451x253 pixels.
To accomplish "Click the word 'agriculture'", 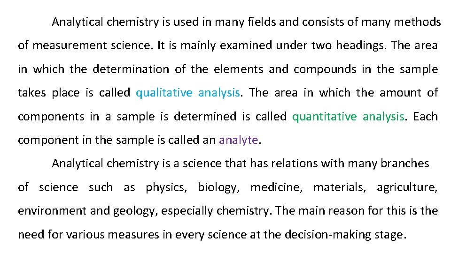I will click(x=406, y=187).
